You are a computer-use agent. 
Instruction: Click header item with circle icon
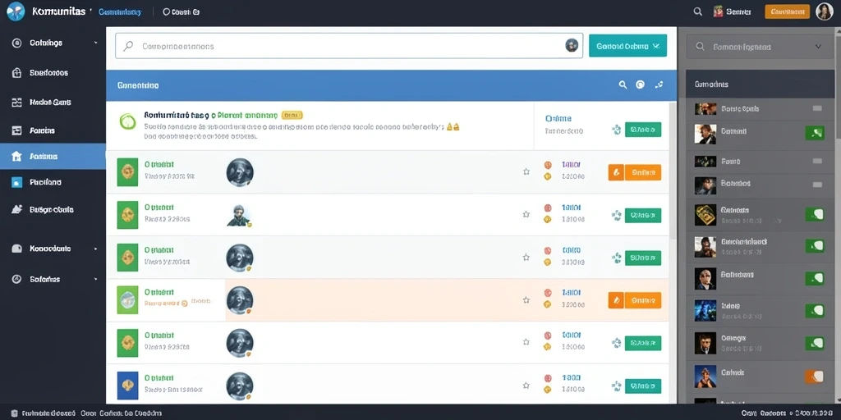click(x=181, y=11)
